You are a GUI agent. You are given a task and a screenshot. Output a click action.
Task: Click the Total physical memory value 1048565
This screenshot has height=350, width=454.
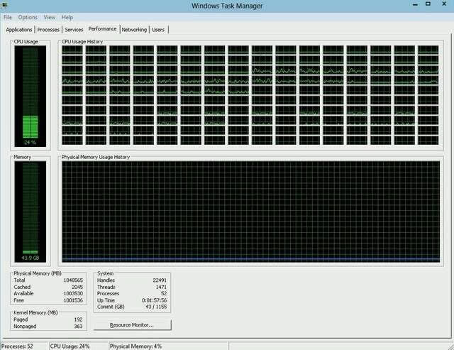[x=73, y=280]
